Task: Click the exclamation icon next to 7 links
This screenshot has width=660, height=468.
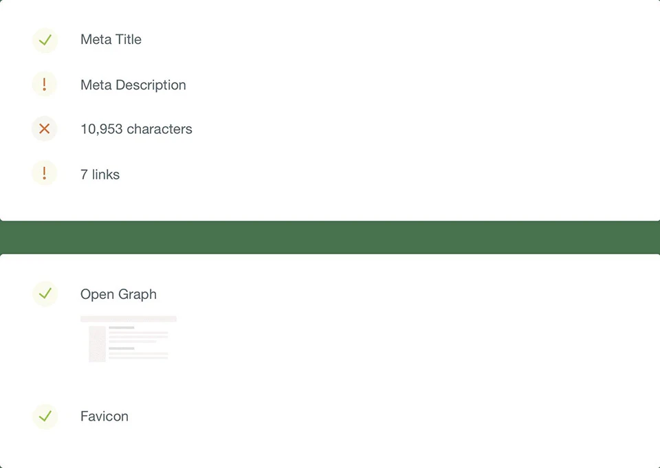Action: (45, 174)
